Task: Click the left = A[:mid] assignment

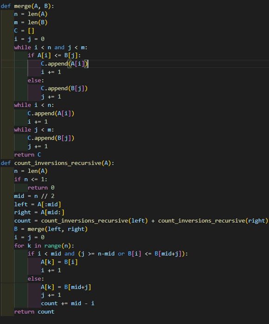Action: pos(38,204)
